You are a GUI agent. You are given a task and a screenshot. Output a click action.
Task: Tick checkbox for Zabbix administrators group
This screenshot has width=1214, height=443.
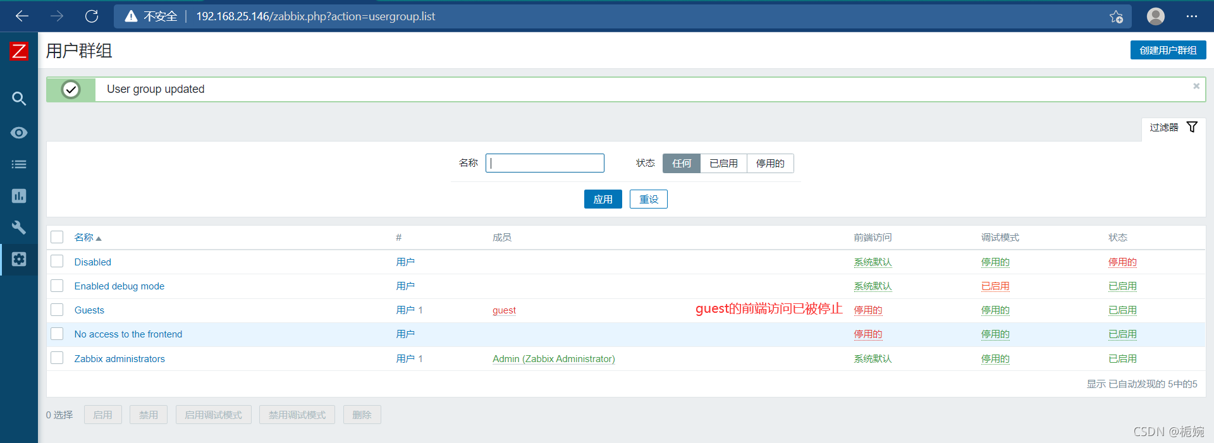click(x=57, y=358)
